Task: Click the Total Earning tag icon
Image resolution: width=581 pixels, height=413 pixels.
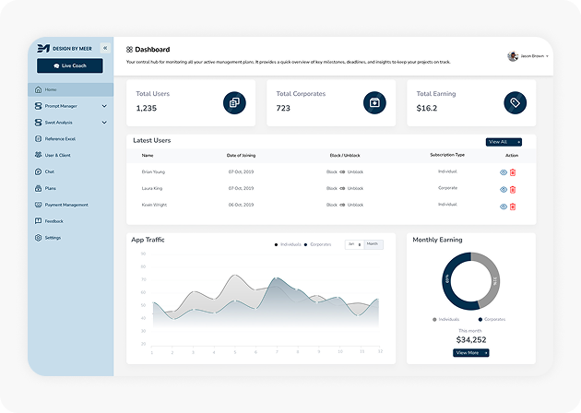Action: pyautogui.click(x=515, y=102)
